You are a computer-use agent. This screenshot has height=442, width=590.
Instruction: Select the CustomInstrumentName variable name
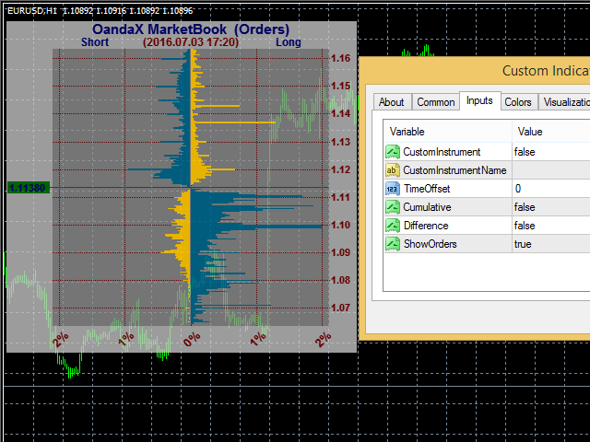tap(454, 170)
